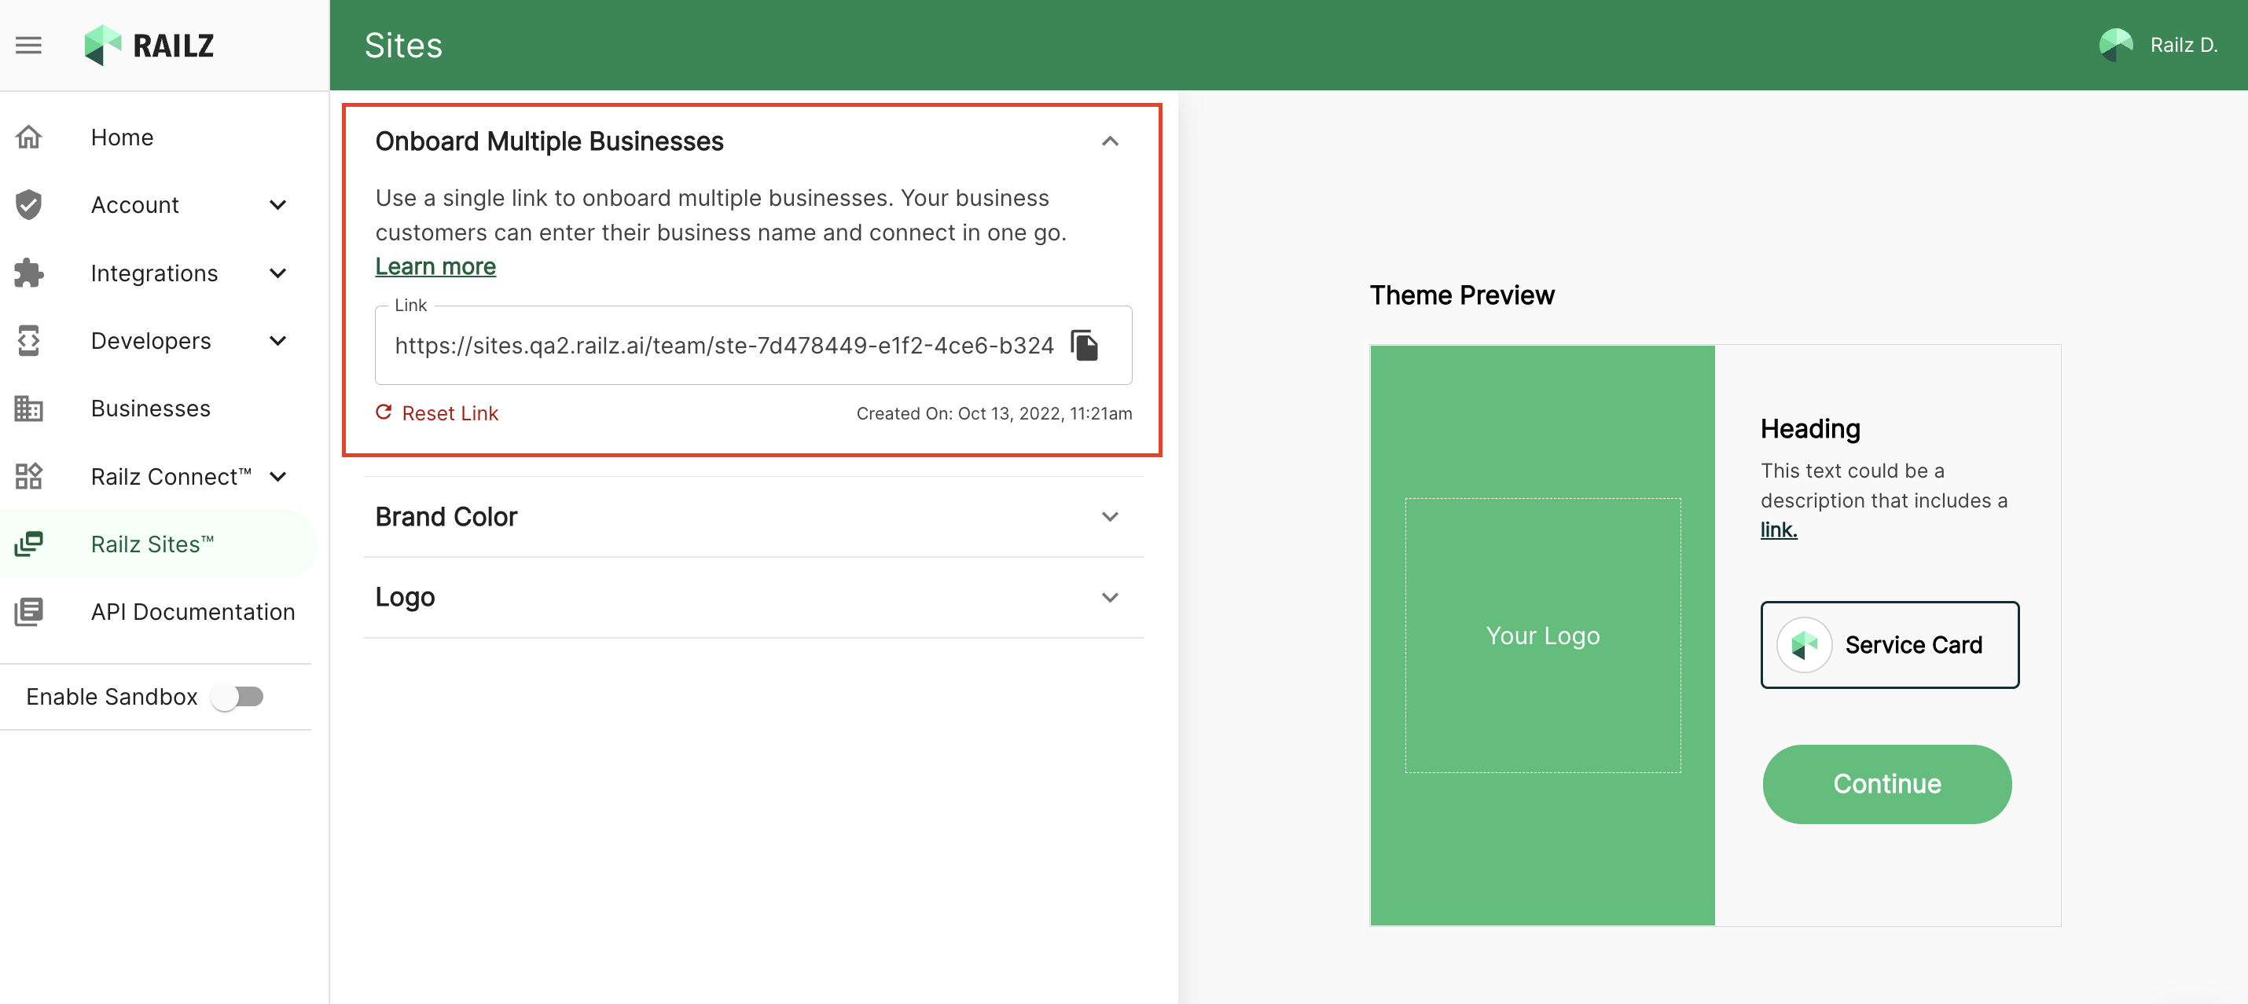This screenshot has width=2248, height=1004.
Task: Expand the Logo section
Action: pos(1109,598)
